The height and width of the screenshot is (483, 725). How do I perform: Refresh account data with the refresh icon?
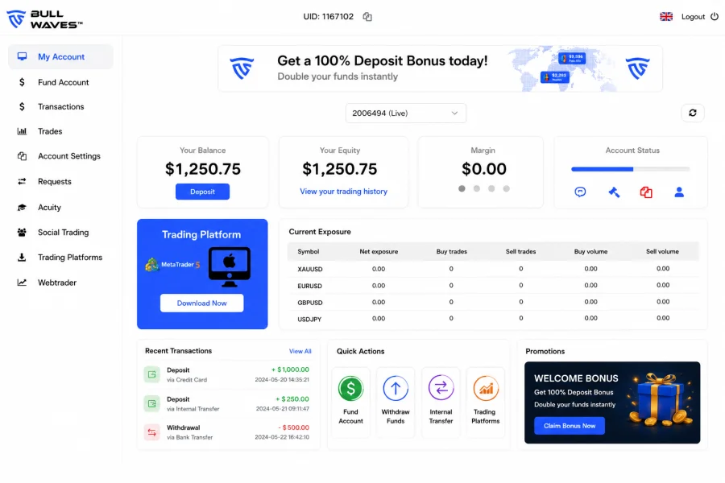click(693, 113)
